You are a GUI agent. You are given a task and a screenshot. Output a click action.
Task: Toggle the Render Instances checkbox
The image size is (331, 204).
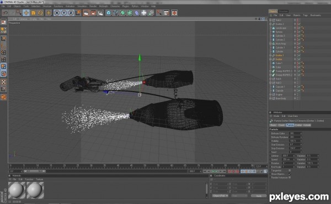(290, 178)
